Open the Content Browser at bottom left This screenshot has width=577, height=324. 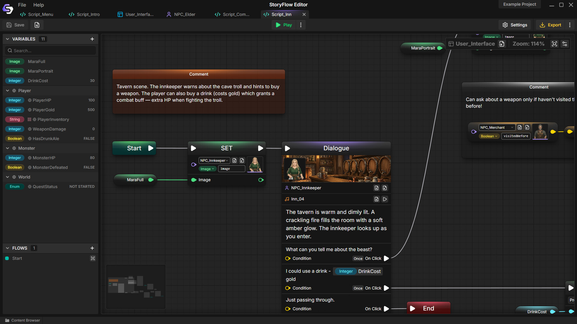(23, 320)
